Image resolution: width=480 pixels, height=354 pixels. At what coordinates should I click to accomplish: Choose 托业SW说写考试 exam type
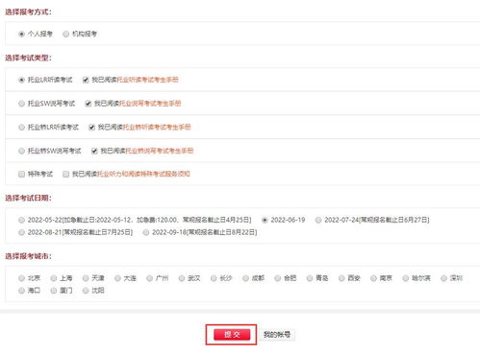pyautogui.click(x=21, y=104)
